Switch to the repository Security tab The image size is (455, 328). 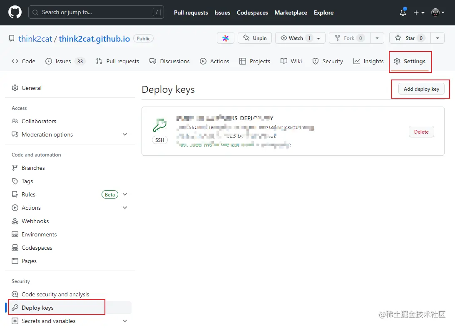328,61
